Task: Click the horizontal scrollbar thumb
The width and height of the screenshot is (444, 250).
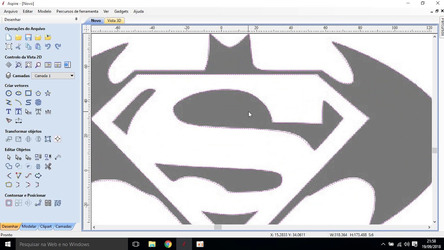Action: point(218,227)
